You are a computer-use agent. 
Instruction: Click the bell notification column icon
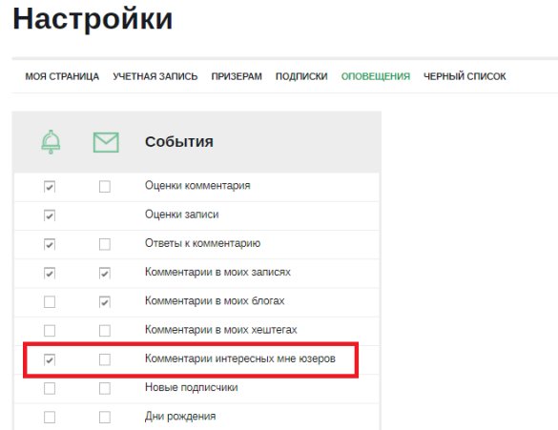tap(51, 141)
